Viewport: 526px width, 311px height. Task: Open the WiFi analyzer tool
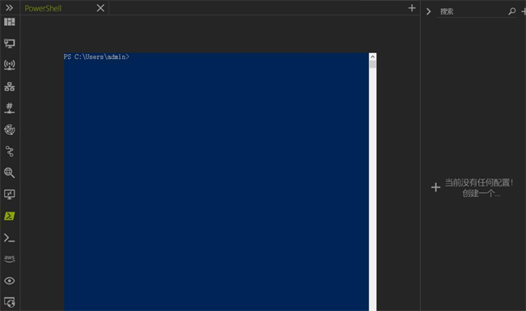click(x=10, y=65)
